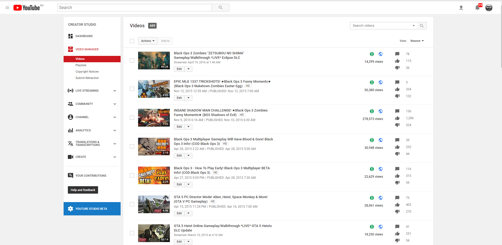Click monetization dollar icon for EPIC MLG 1337 video
Screen dimensions: 502x245
click(x=372, y=82)
